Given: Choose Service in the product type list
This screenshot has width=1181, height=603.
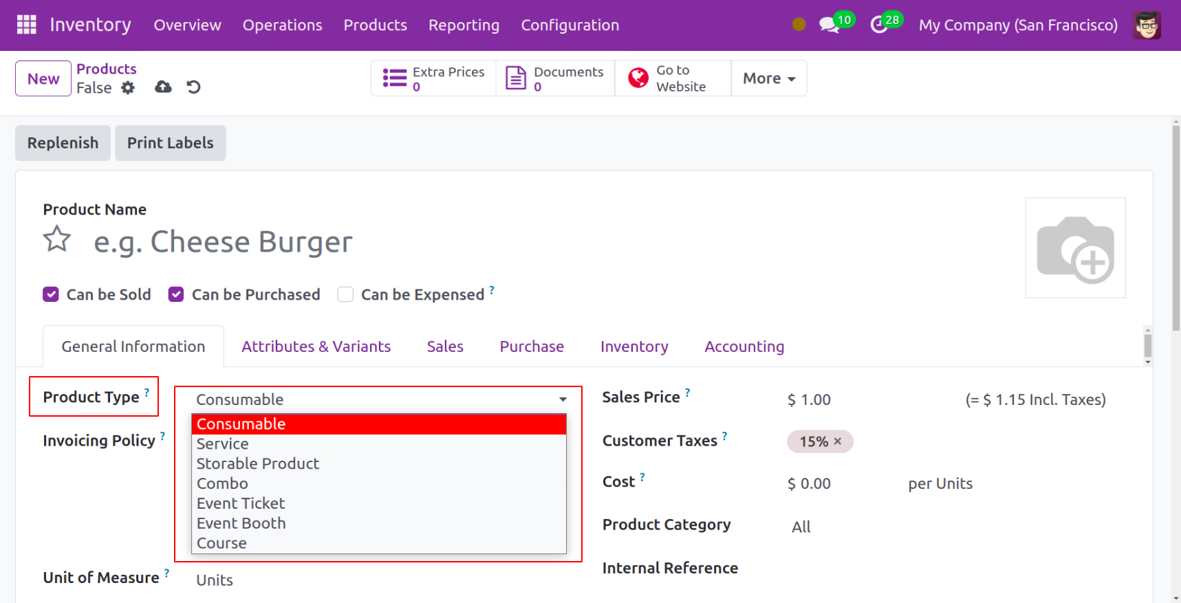Looking at the screenshot, I should click(x=222, y=444).
